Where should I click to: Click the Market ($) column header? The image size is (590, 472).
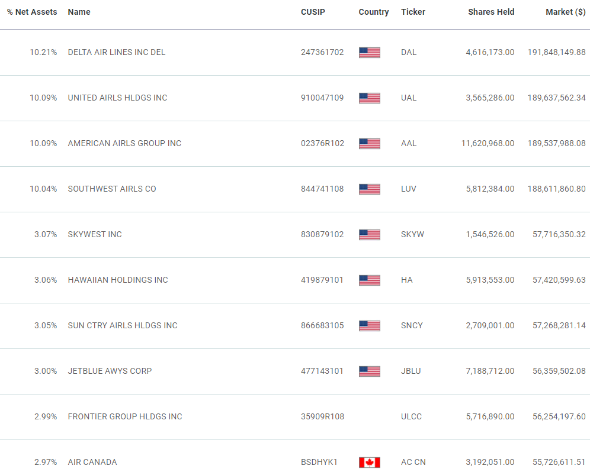(x=565, y=12)
